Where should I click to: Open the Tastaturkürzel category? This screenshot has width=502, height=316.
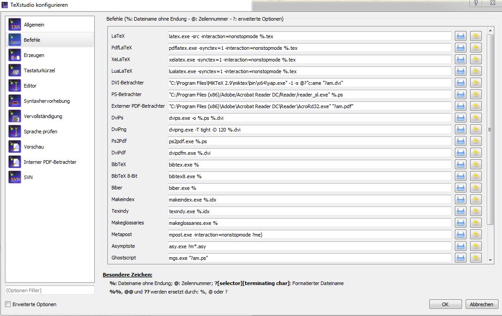tap(50, 70)
